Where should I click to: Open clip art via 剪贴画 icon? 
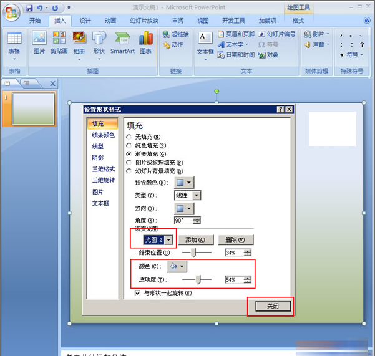pyautogui.click(x=59, y=42)
